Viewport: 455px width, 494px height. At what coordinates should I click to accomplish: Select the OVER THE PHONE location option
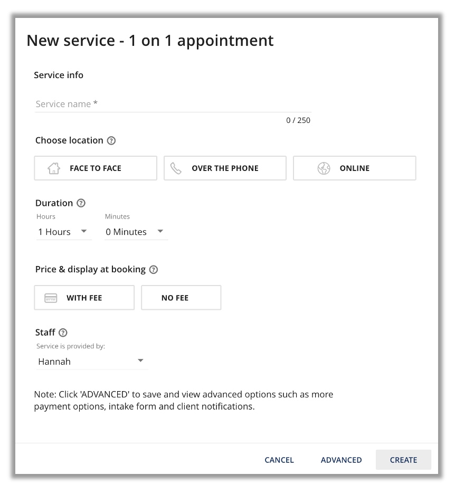(225, 168)
